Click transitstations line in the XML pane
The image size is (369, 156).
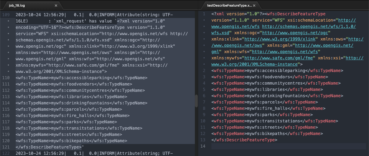click(x=275, y=121)
